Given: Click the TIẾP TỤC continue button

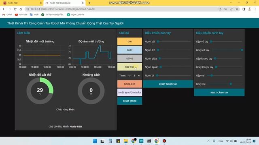Looking at the screenshot, I should 129,67.
